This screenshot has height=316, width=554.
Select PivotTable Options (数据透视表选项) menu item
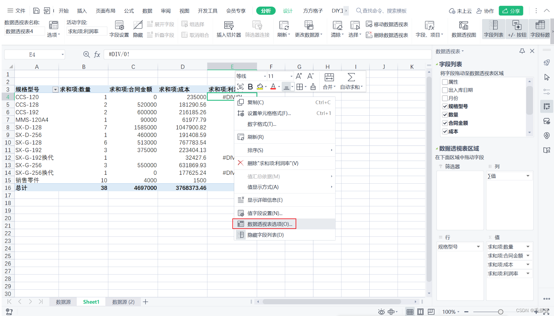tap(285, 224)
